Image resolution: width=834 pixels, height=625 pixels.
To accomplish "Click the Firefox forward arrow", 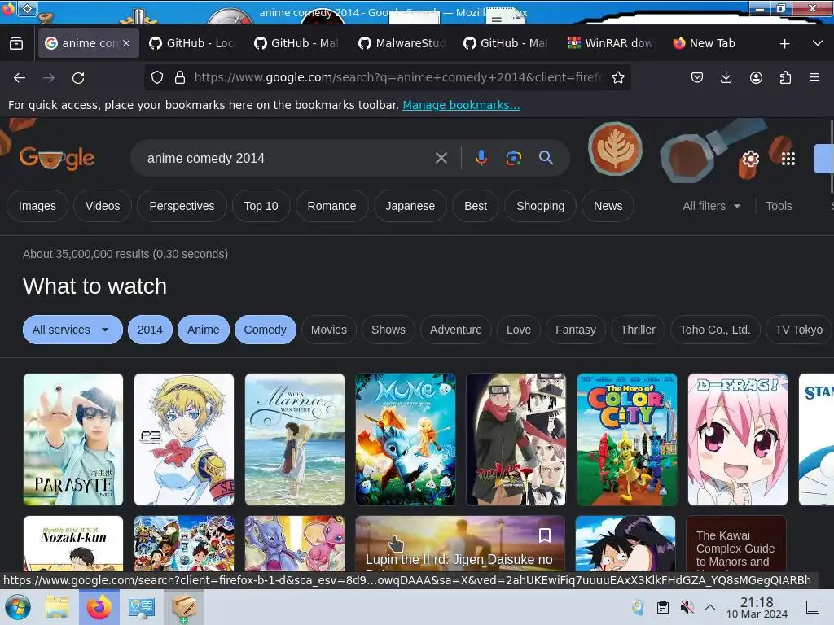I will click(49, 78).
